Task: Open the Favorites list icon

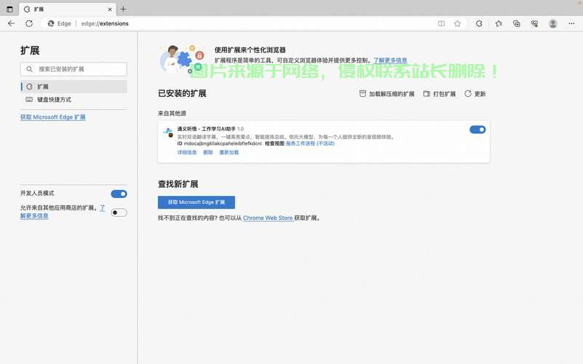Action: (499, 23)
